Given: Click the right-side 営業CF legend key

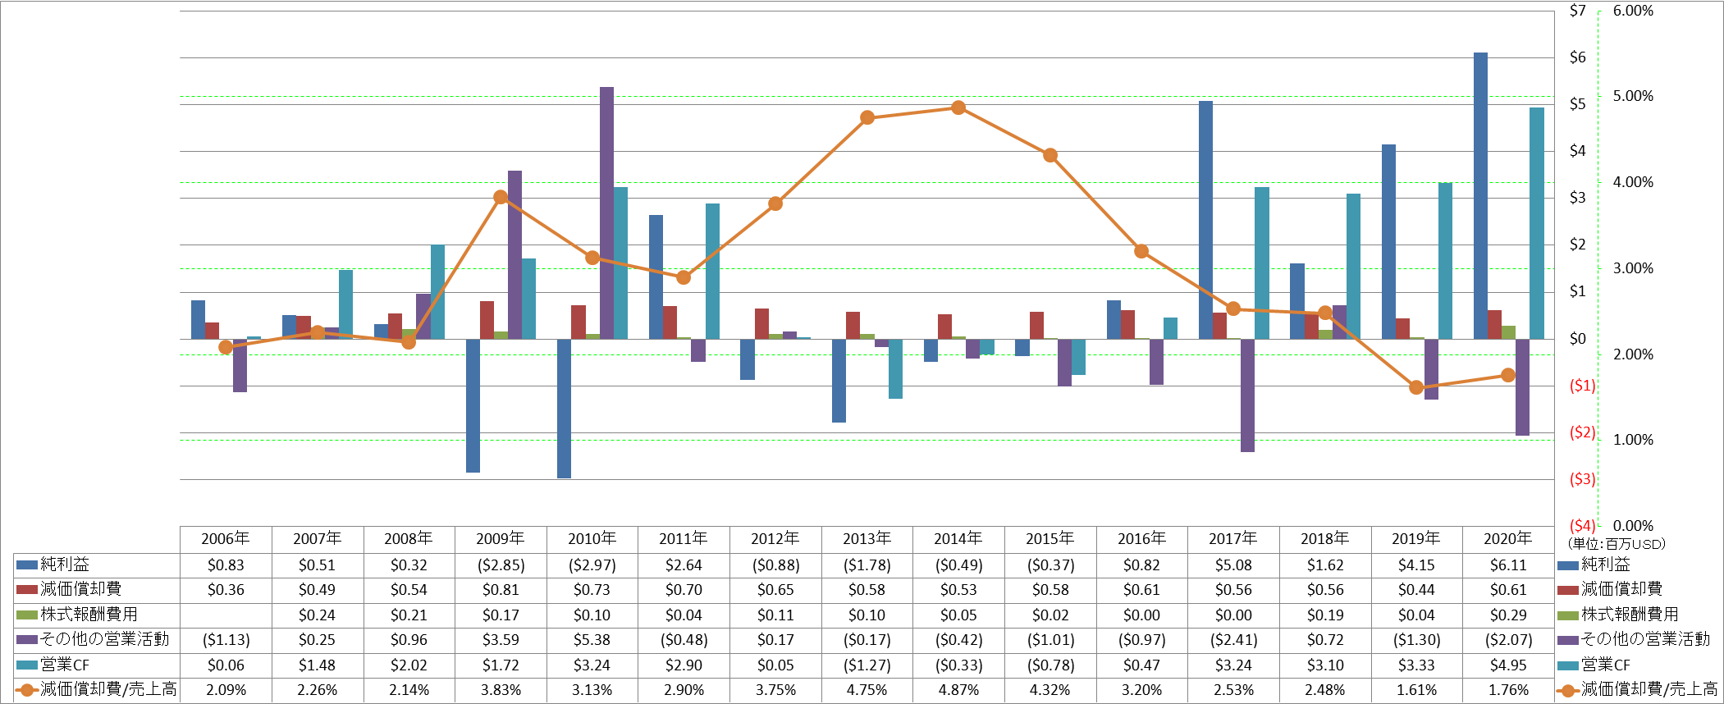Looking at the screenshot, I should tap(1568, 665).
